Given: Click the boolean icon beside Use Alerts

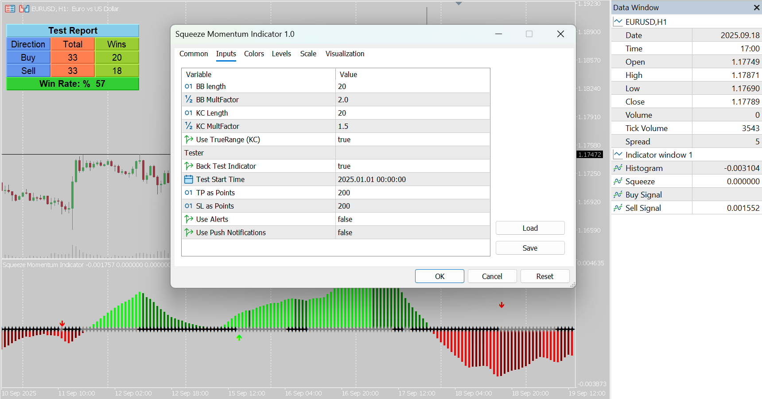Looking at the screenshot, I should pyautogui.click(x=189, y=219).
